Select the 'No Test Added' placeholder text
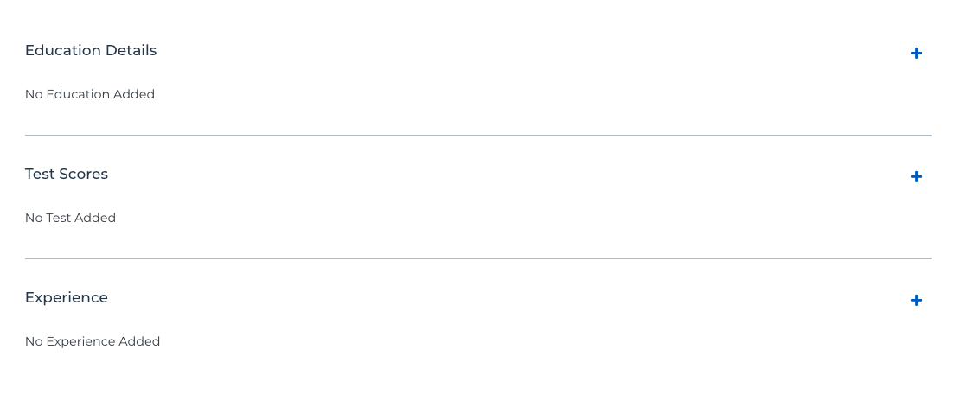This screenshot has height=394, width=954. pos(71,218)
